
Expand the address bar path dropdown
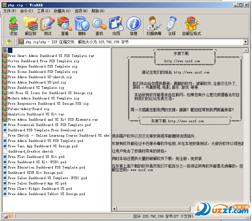[x=245, y=42]
